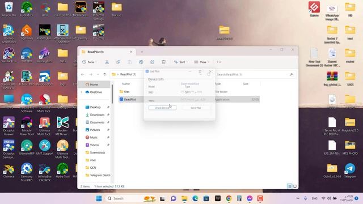
Task: Open Documents in navigation pane
Action: pyautogui.click(x=97, y=122)
